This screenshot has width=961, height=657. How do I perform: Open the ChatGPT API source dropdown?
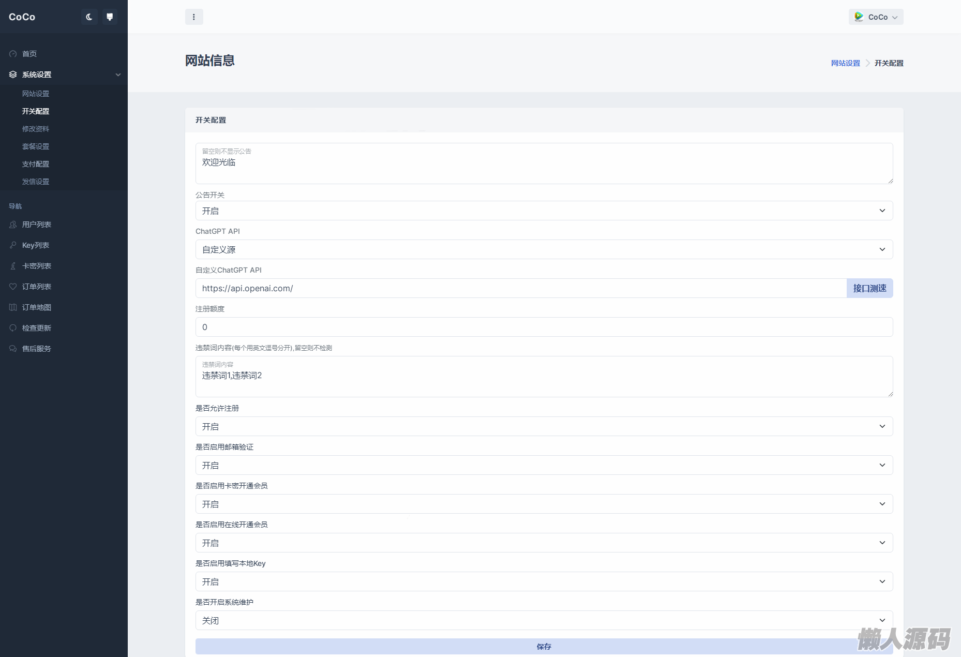pyautogui.click(x=544, y=249)
